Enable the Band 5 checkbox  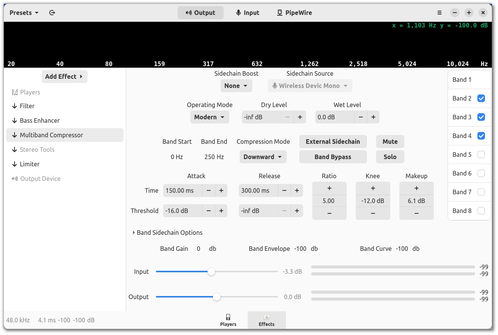click(481, 154)
